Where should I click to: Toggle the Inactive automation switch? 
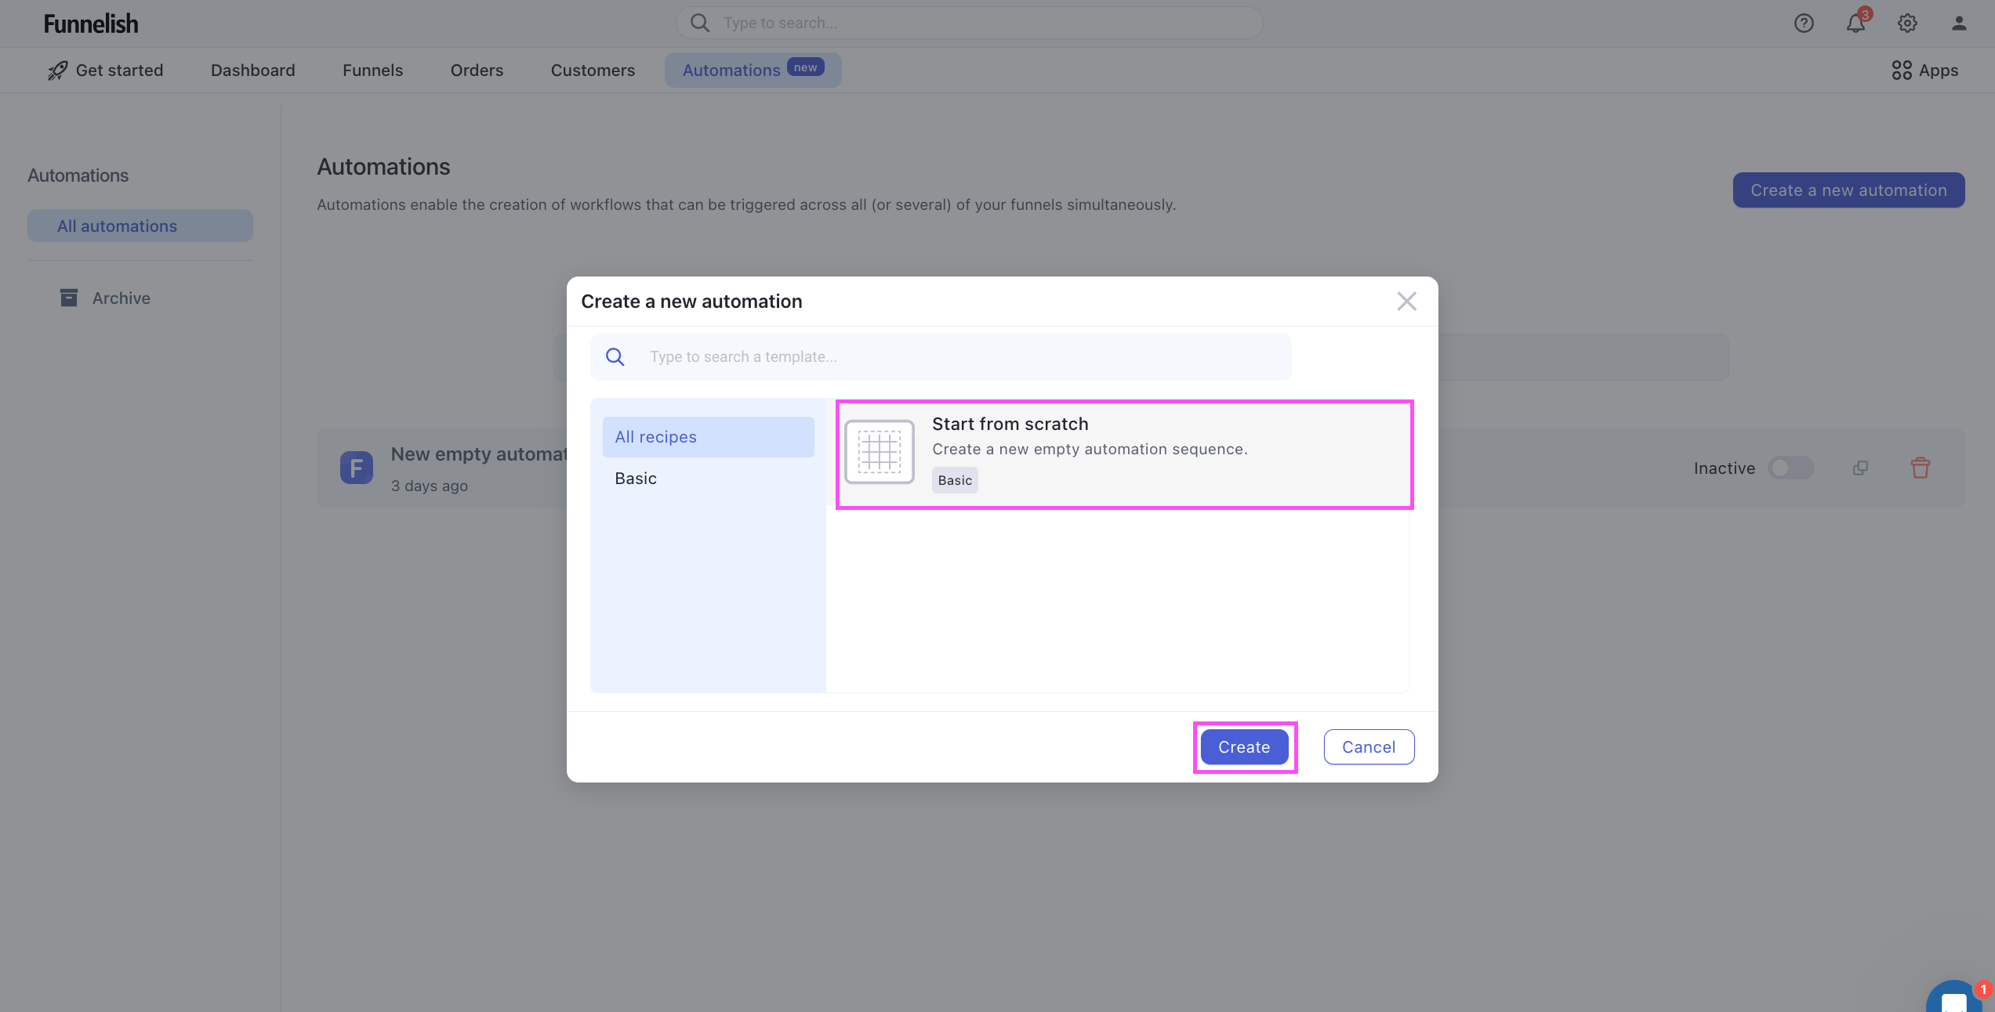[x=1791, y=468]
